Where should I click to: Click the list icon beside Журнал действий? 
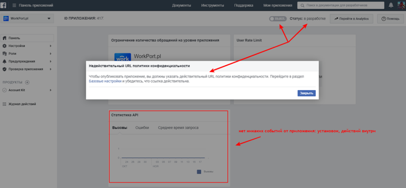(4, 104)
